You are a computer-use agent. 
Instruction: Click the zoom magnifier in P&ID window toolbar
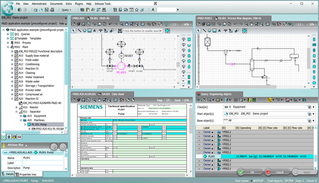tap(122, 24)
